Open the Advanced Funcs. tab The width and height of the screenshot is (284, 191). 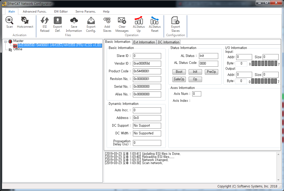click(35, 11)
